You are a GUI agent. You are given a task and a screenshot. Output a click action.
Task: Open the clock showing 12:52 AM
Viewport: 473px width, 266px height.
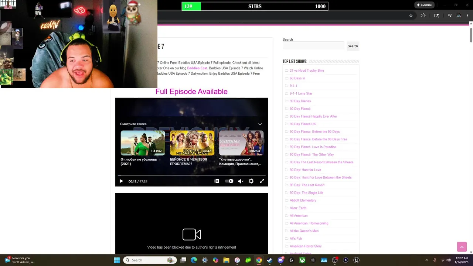click(462, 260)
